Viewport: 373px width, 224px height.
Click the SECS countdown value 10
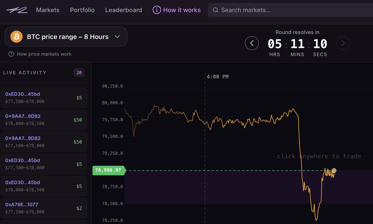[x=320, y=44]
